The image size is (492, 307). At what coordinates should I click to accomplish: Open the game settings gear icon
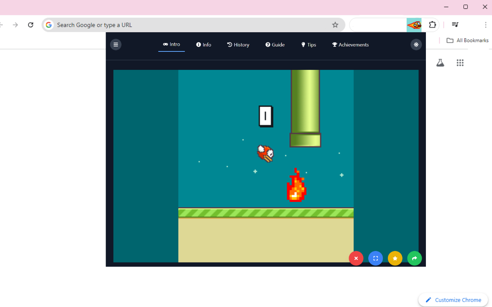tap(416, 45)
